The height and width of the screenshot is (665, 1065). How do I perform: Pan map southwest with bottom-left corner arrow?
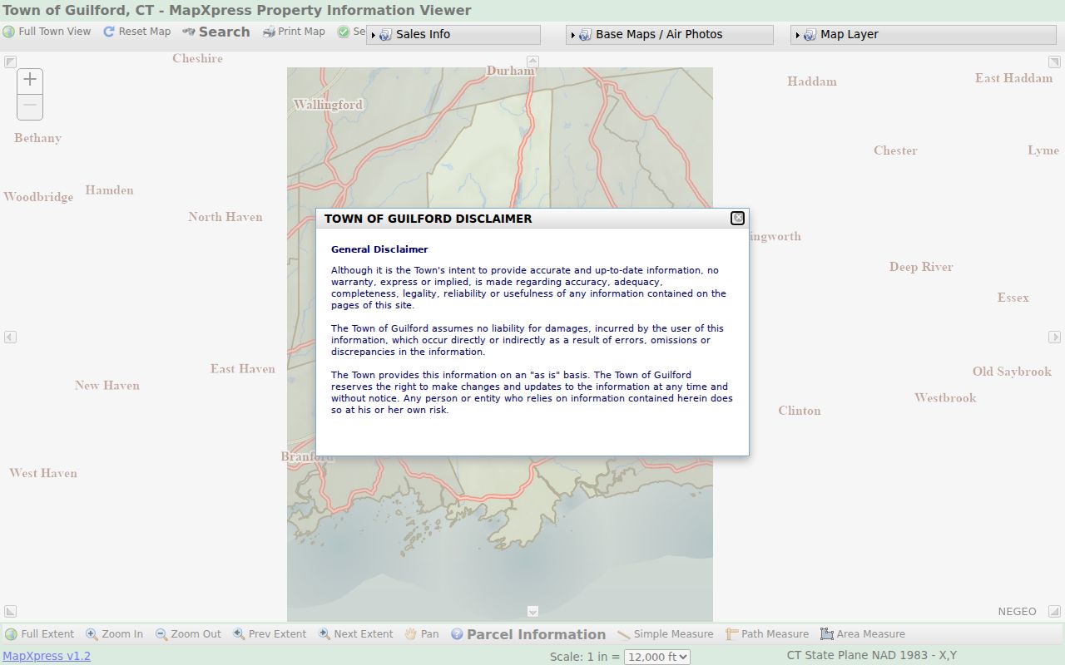10,612
